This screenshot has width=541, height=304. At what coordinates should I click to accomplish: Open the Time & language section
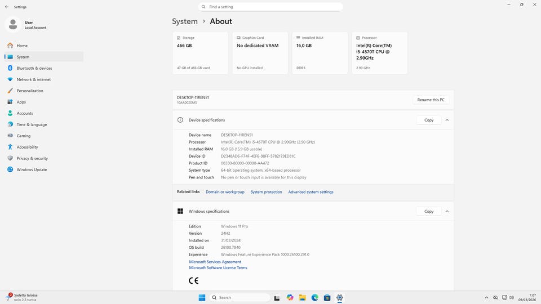tap(32, 124)
